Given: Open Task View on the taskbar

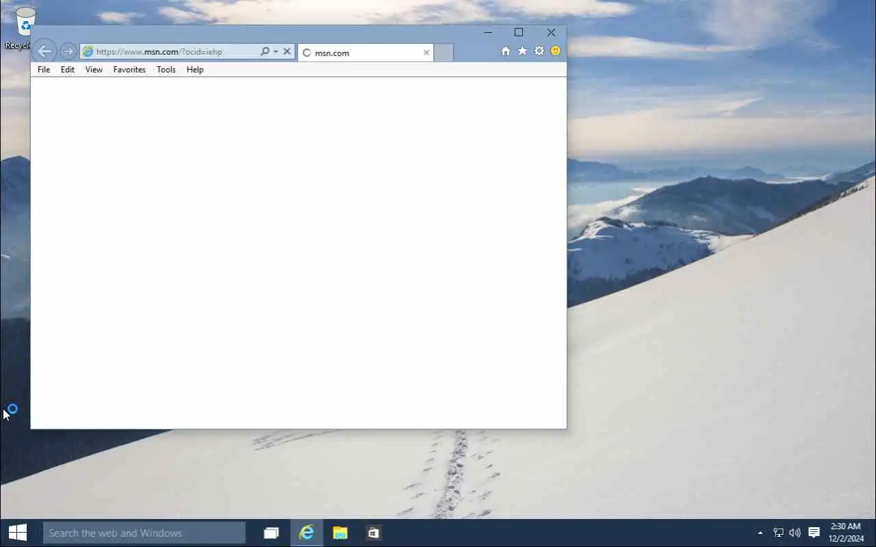Looking at the screenshot, I should pyautogui.click(x=272, y=533).
